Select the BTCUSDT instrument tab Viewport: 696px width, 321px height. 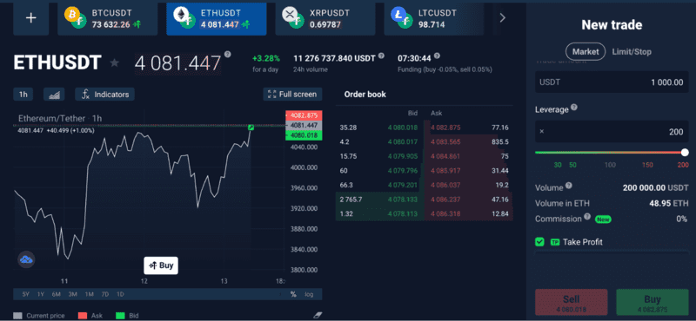[x=107, y=18]
